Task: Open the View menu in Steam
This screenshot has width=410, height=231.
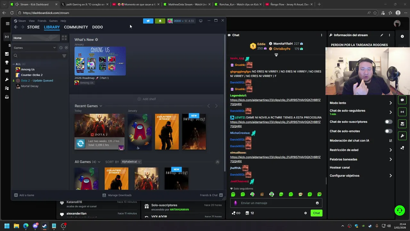Action: [32, 21]
